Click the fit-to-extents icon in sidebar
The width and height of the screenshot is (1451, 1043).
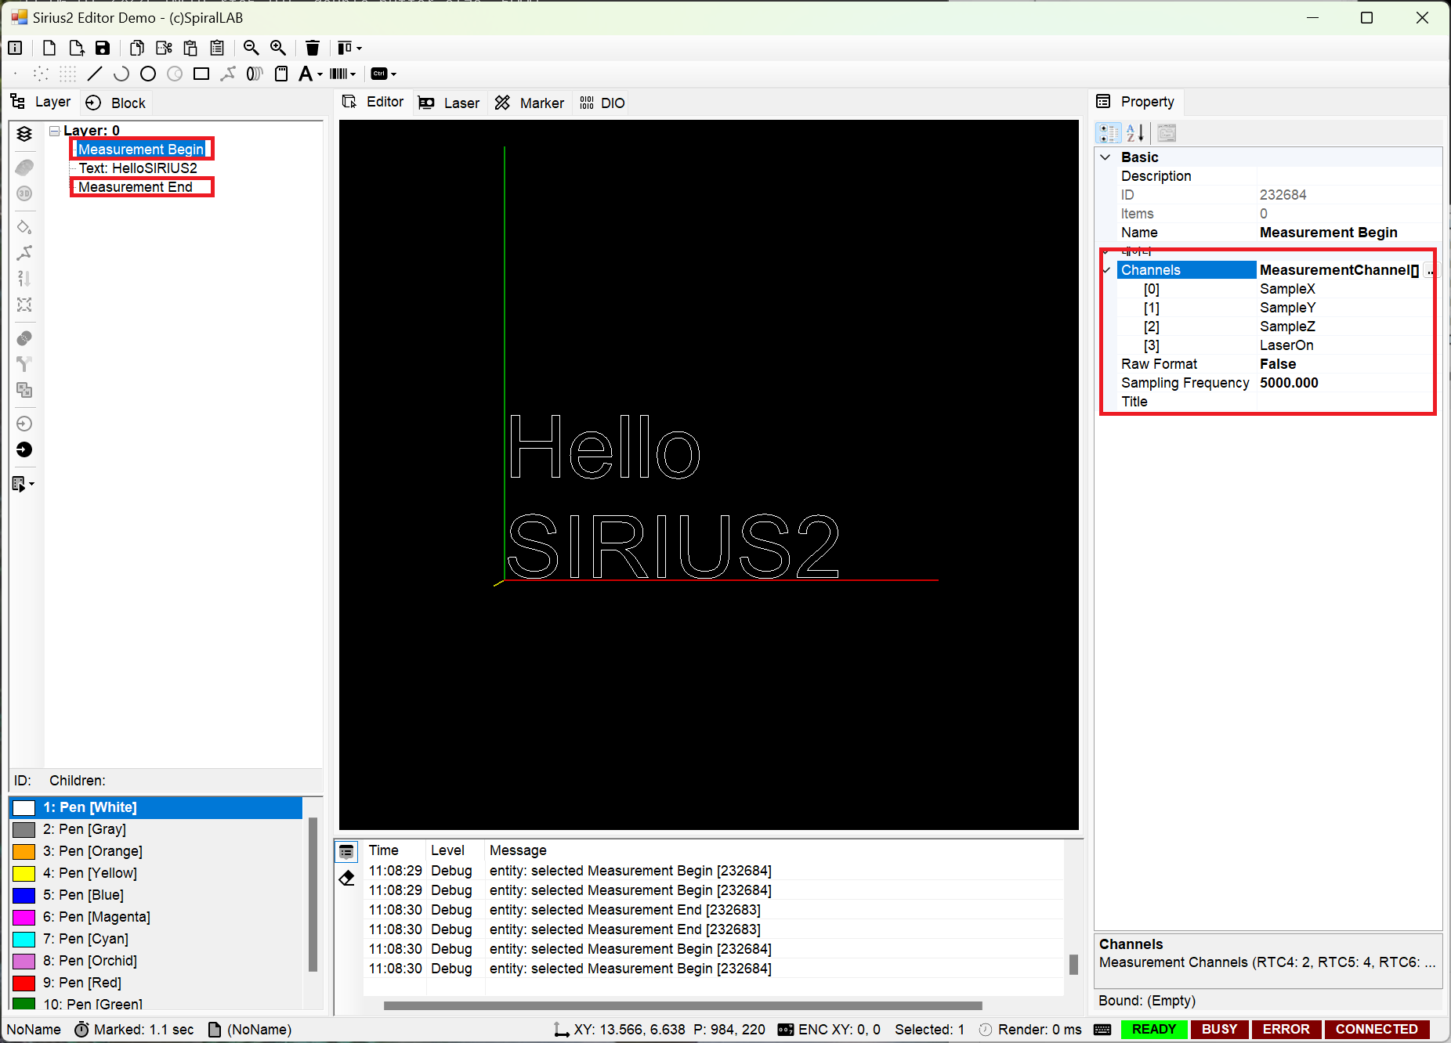[24, 305]
